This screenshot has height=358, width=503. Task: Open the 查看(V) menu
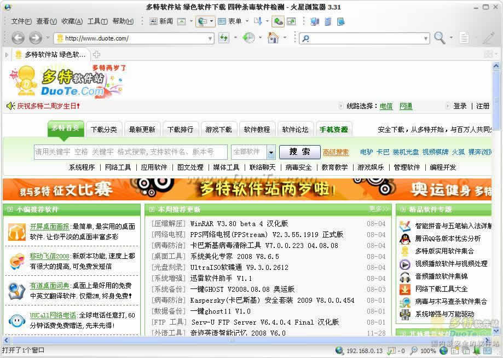click(x=47, y=21)
